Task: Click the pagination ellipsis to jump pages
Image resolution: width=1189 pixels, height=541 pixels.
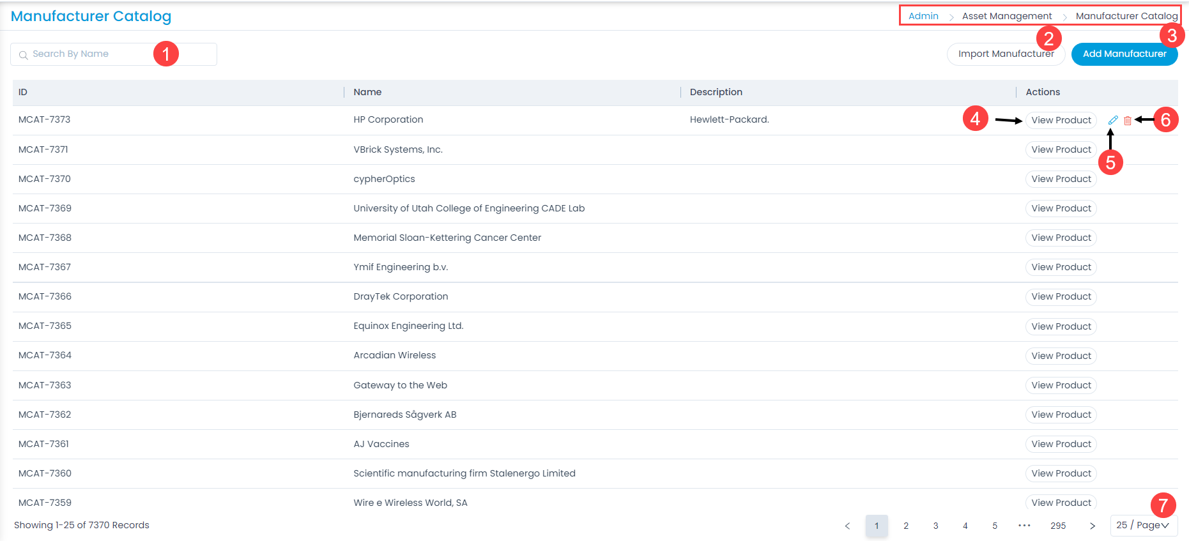Action: 1024,526
